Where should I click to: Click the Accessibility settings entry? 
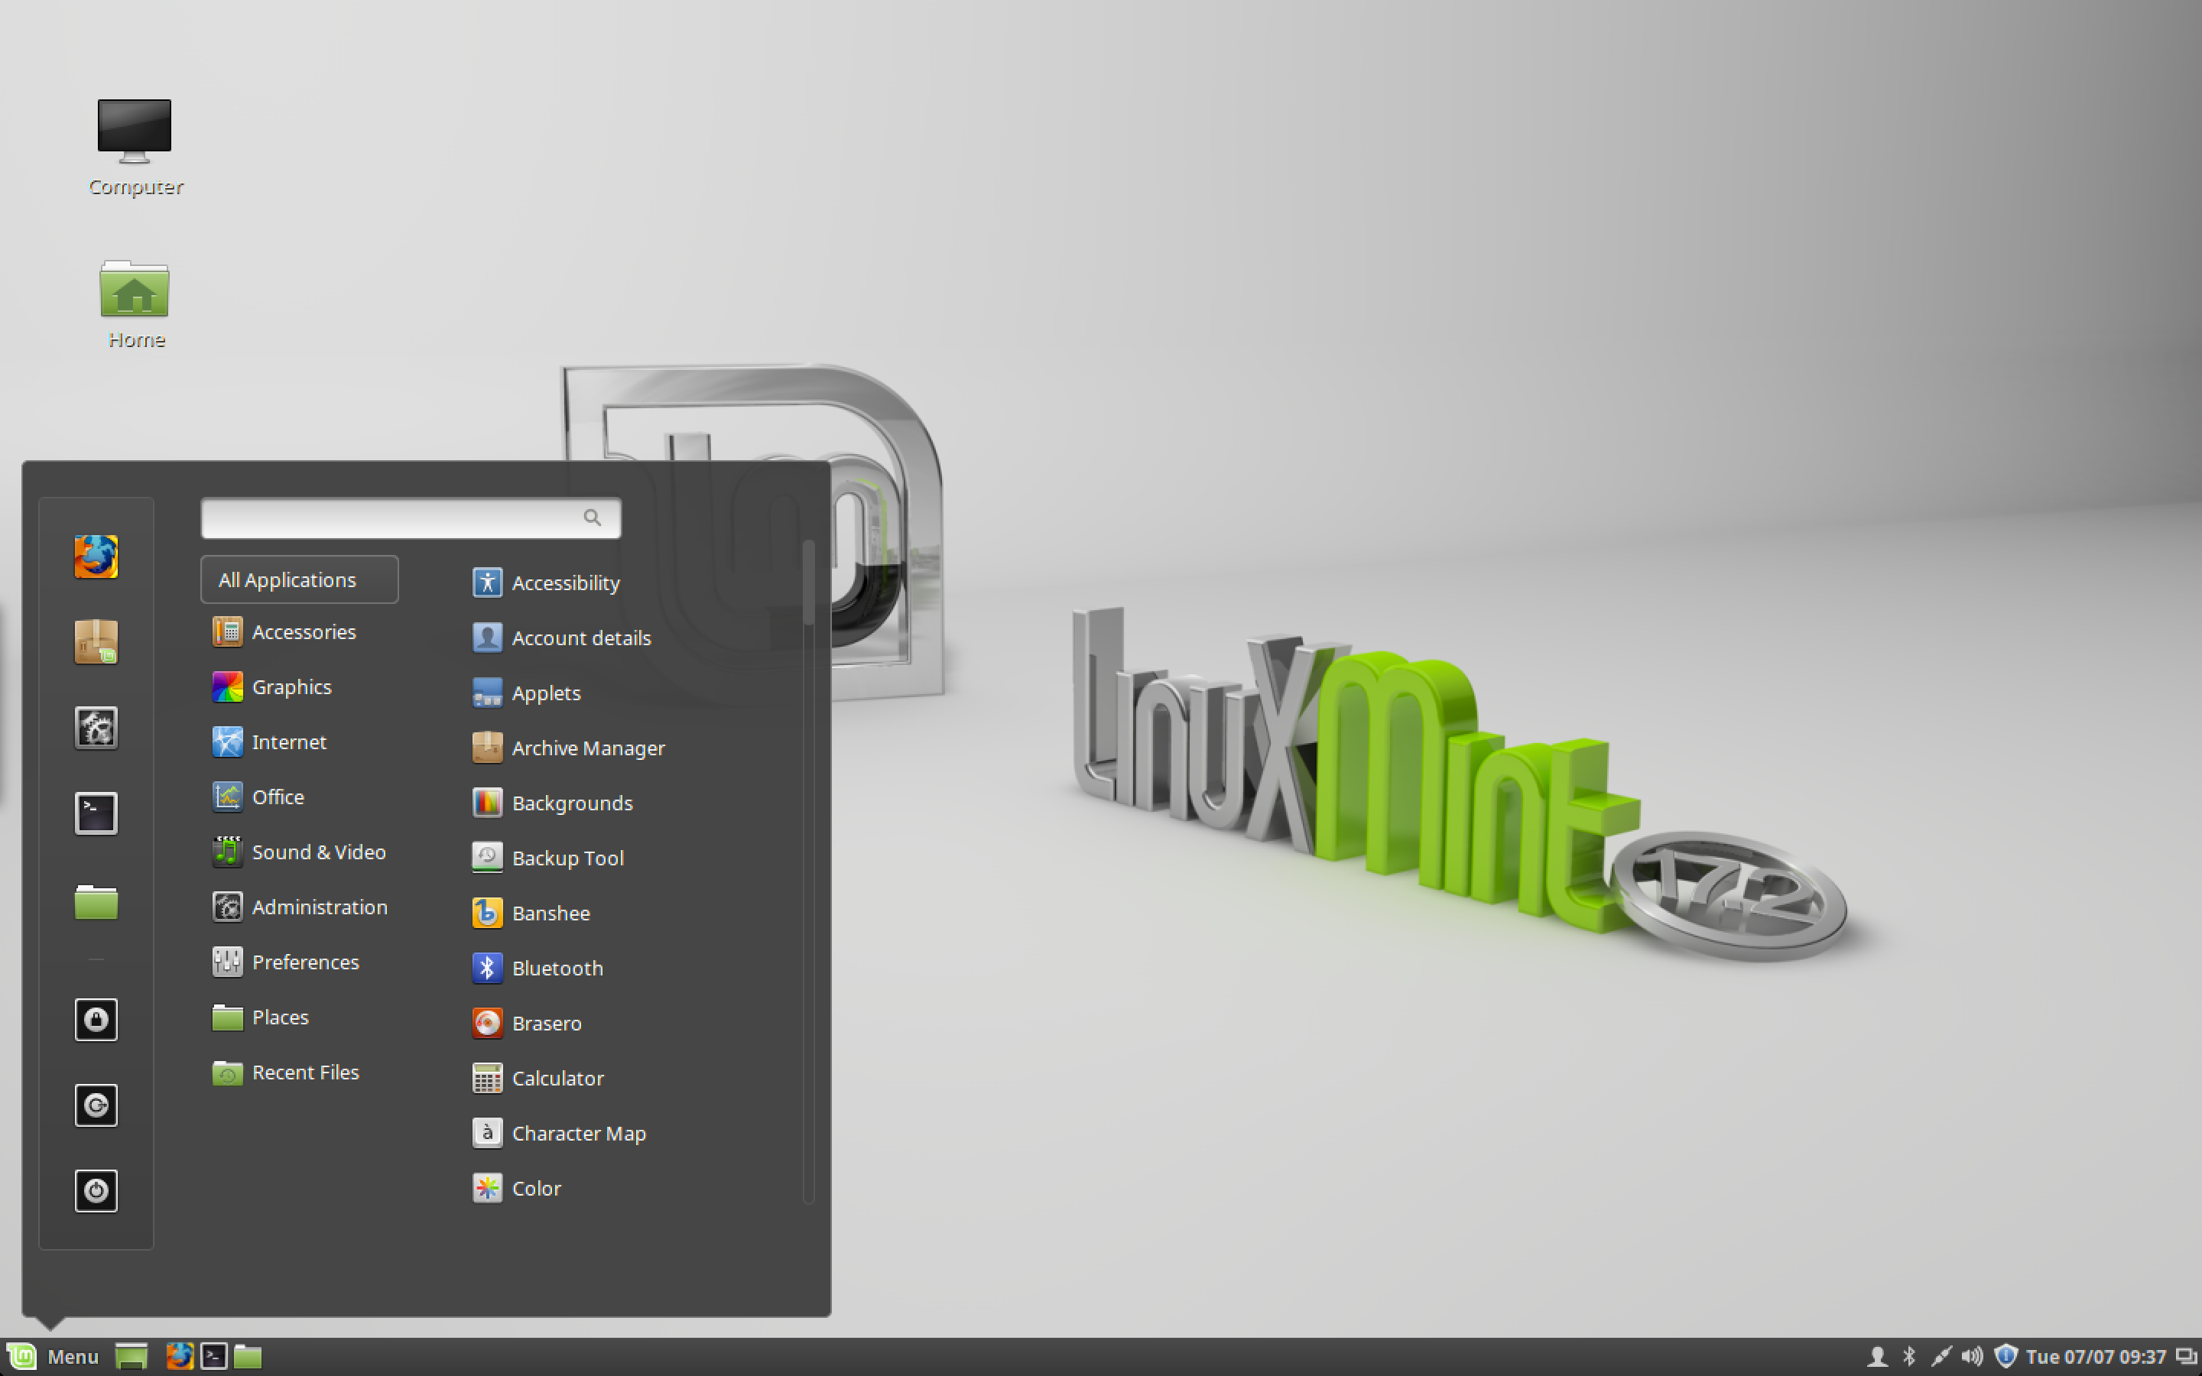coord(566,582)
